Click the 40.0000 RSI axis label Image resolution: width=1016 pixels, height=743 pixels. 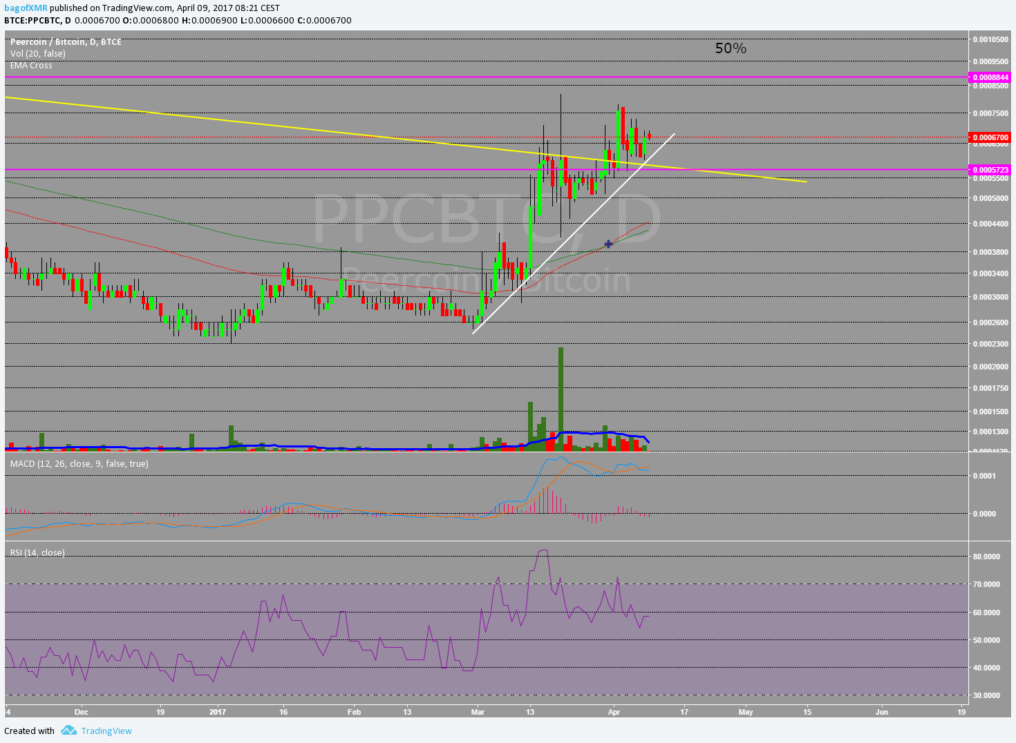pos(986,668)
